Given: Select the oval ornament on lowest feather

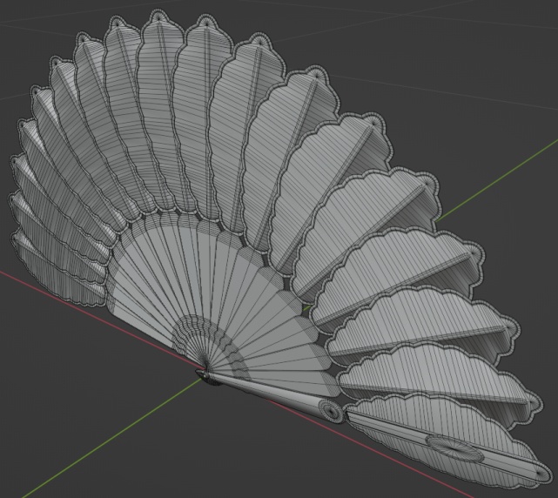Looking at the screenshot, I should [454, 449].
